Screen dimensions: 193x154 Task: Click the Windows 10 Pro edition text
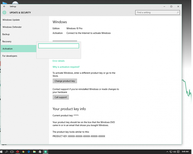point(74,28)
